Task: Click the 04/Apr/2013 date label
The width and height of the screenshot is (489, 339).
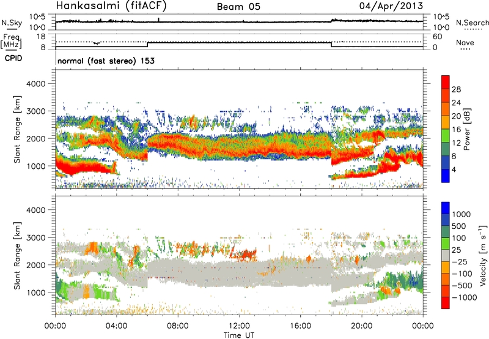Action: (x=391, y=6)
